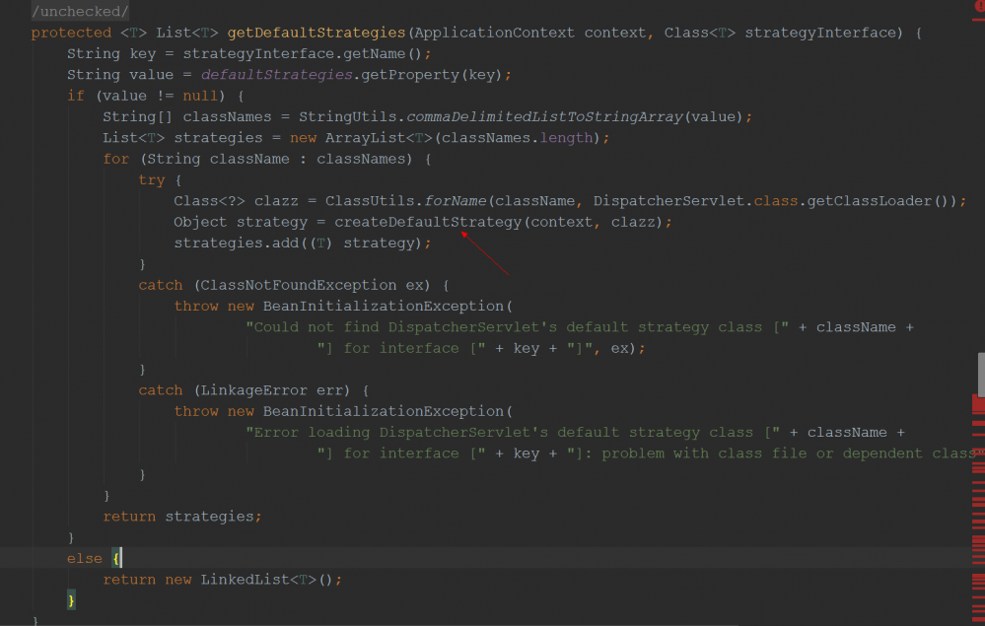Click the null keyword in the if condition
Viewport: 985px width, 626px height.
point(200,96)
